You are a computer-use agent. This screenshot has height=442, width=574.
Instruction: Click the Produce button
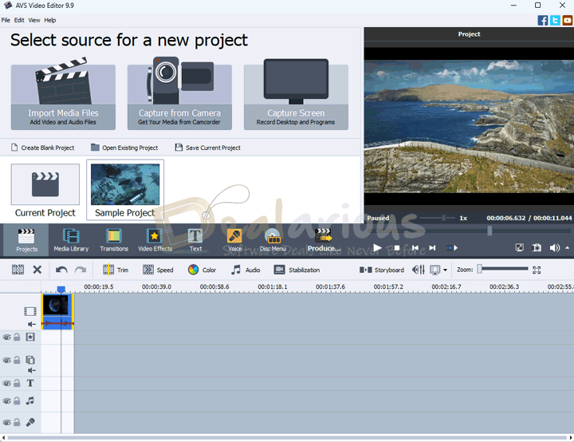pos(324,240)
